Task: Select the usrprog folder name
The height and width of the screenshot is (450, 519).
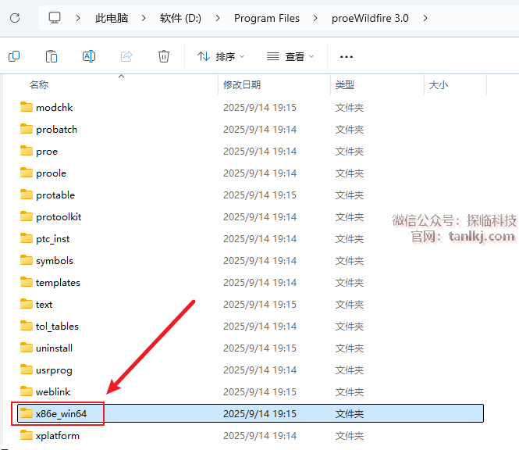Action: [54, 370]
